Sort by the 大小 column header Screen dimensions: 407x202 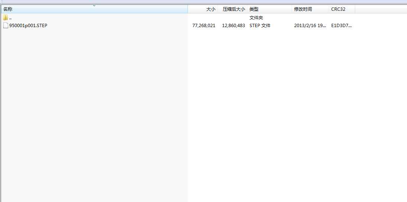click(x=202, y=9)
